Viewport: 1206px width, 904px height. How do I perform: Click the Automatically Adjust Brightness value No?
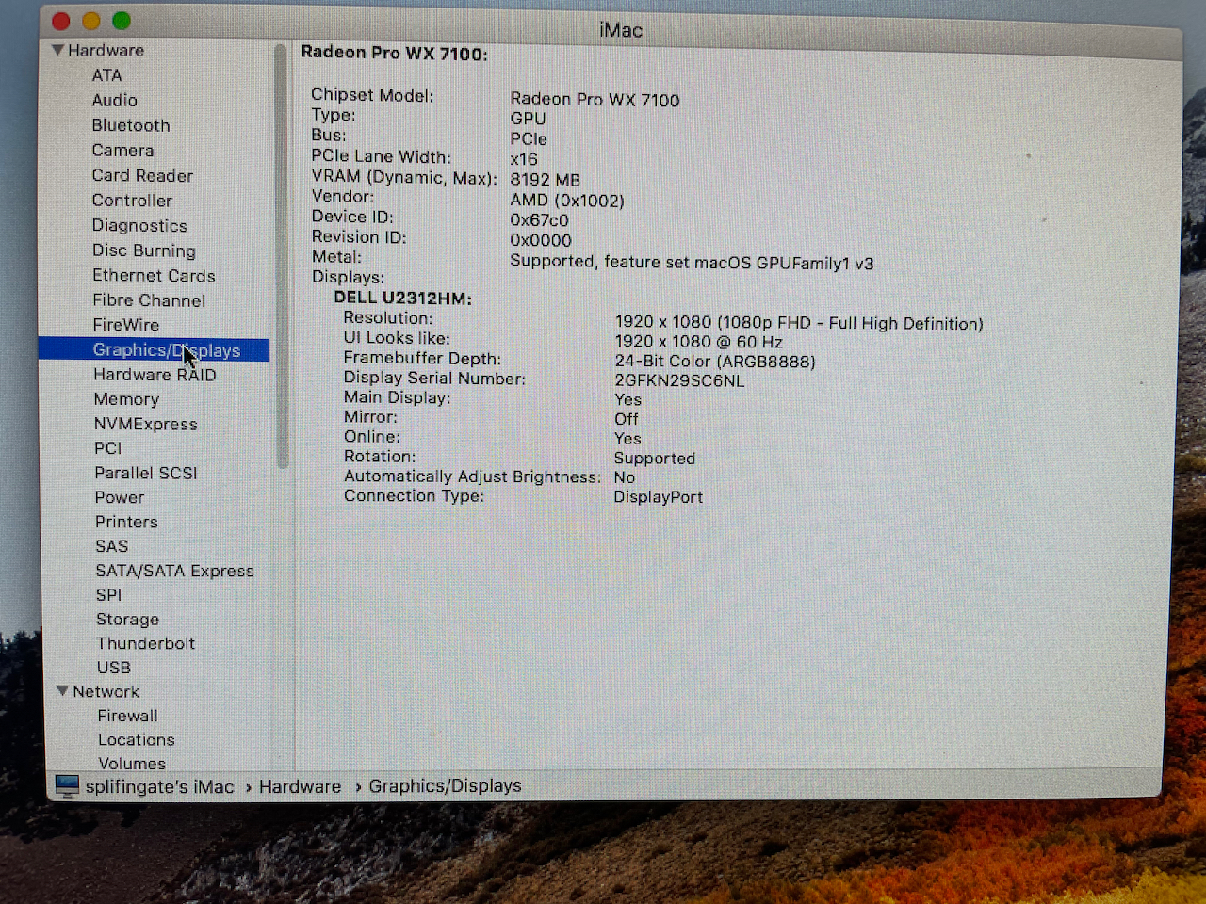point(625,477)
